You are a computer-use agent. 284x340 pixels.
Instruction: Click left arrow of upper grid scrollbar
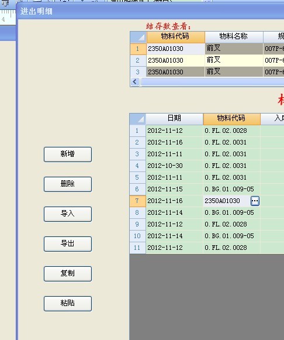point(135,82)
